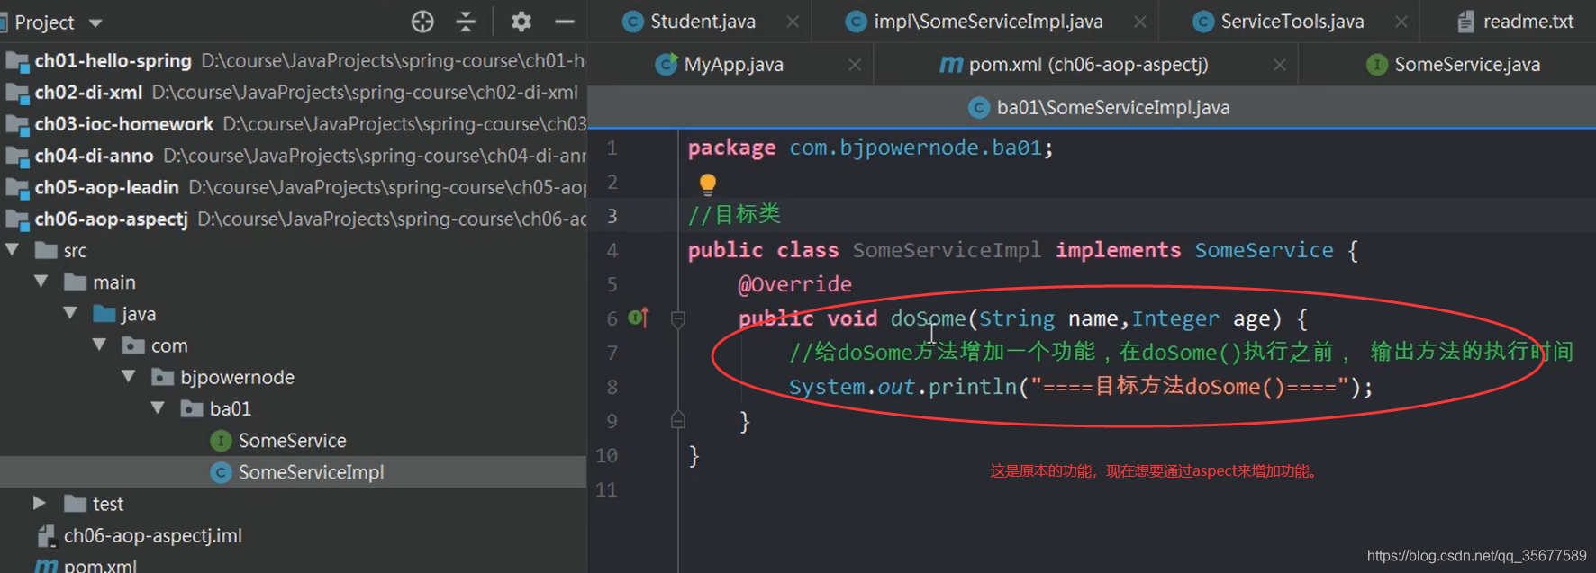1596x573 pixels.
Task: Click the SomeService interface name in code
Action: click(x=1264, y=250)
